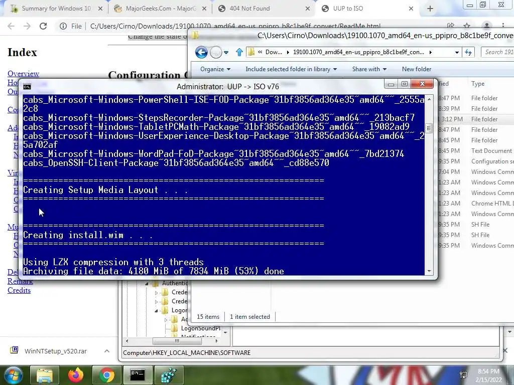Select Chrome HTML file row in Explorer
Viewport: 514px width, 385px height.
(x=476, y=204)
